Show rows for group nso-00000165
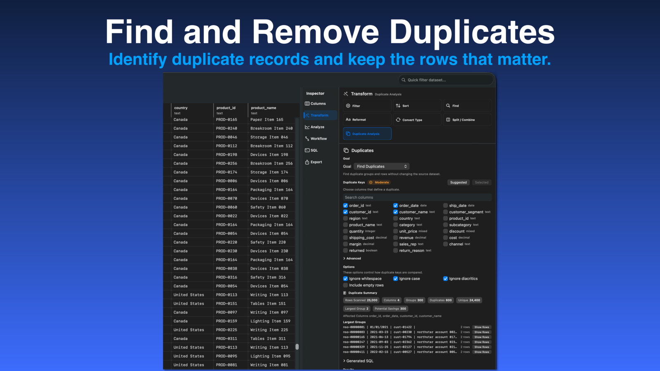The height and width of the screenshot is (371, 660). click(481, 337)
